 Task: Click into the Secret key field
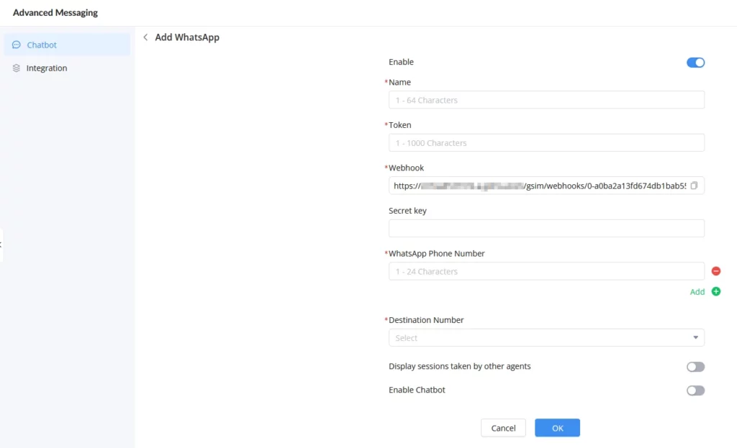(546, 228)
